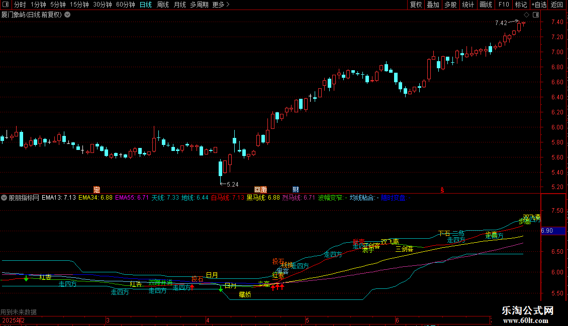Viewport: 568px width, 326px height.
Task: Click the 股朋指标网 indicator name
Action: click(x=24, y=198)
